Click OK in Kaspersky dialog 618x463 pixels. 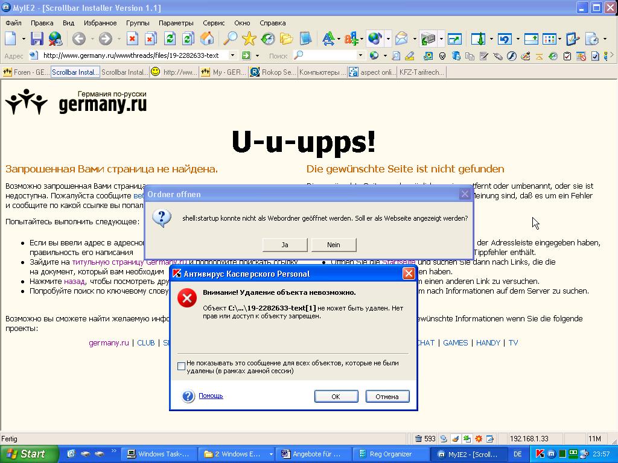[x=336, y=397]
